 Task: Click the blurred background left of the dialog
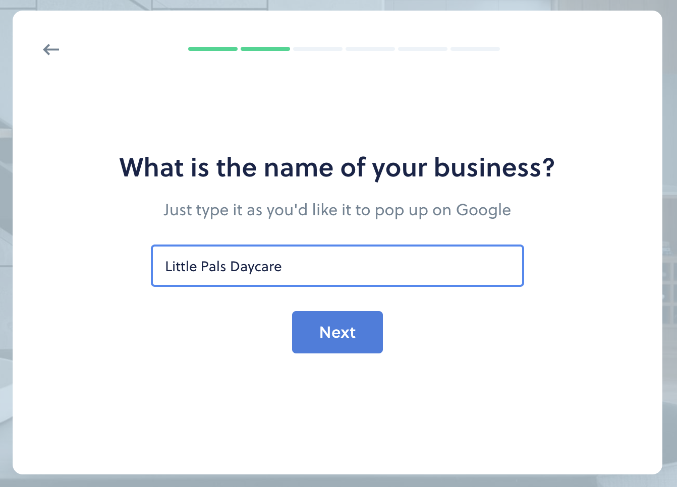pos(6,242)
